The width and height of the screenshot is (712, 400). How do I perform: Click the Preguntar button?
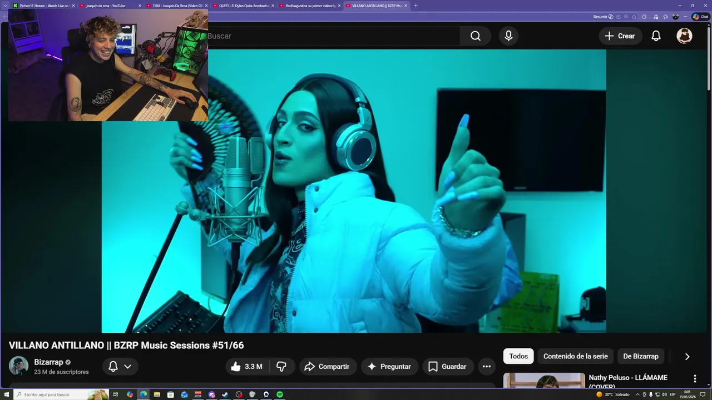[x=389, y=367]
